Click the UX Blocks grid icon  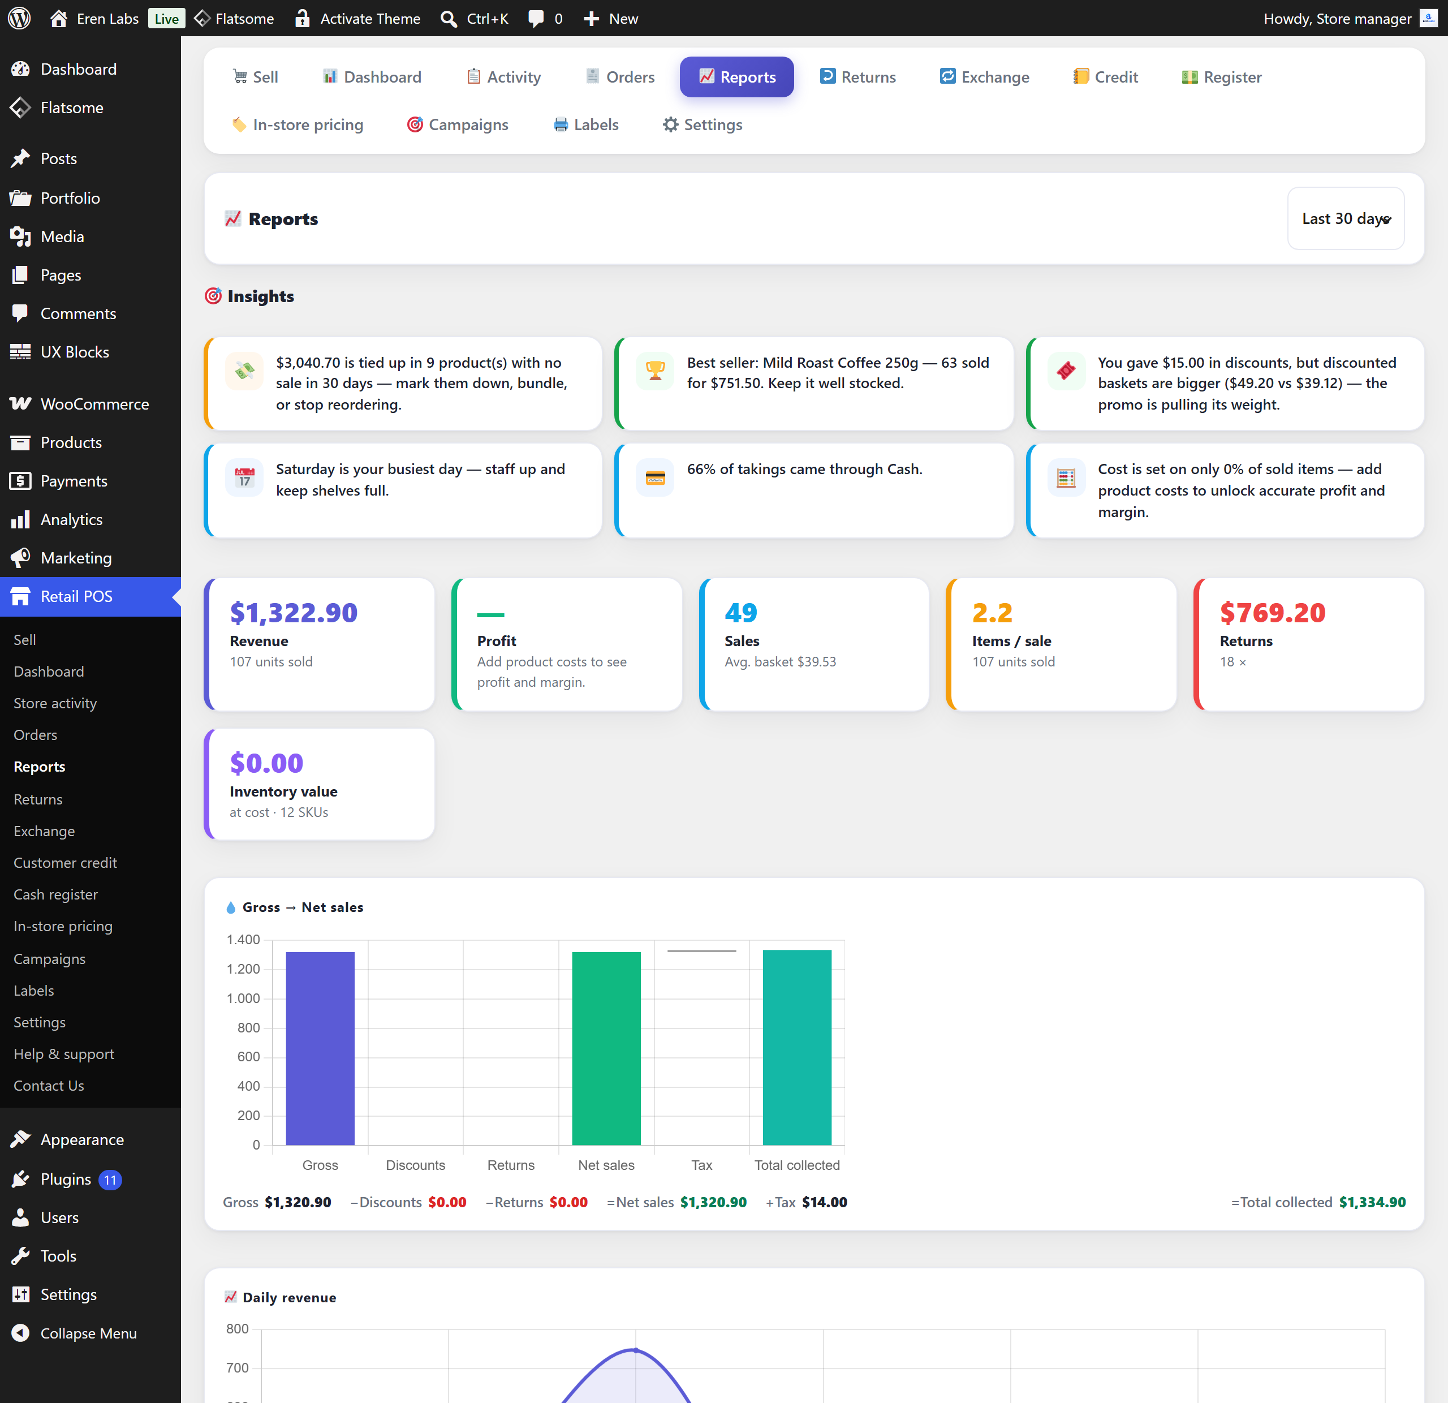pyautogui.click(x=21, y=352)
